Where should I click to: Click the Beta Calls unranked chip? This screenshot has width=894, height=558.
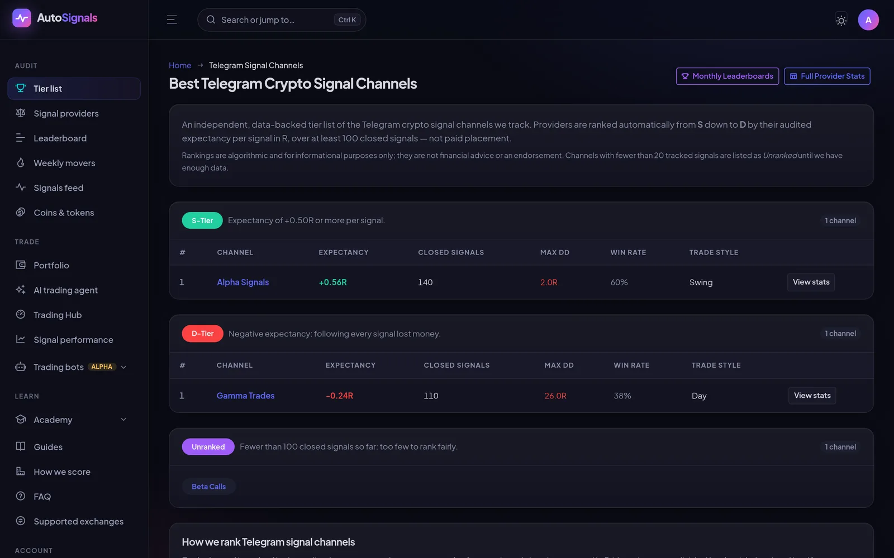coord(208,487)
